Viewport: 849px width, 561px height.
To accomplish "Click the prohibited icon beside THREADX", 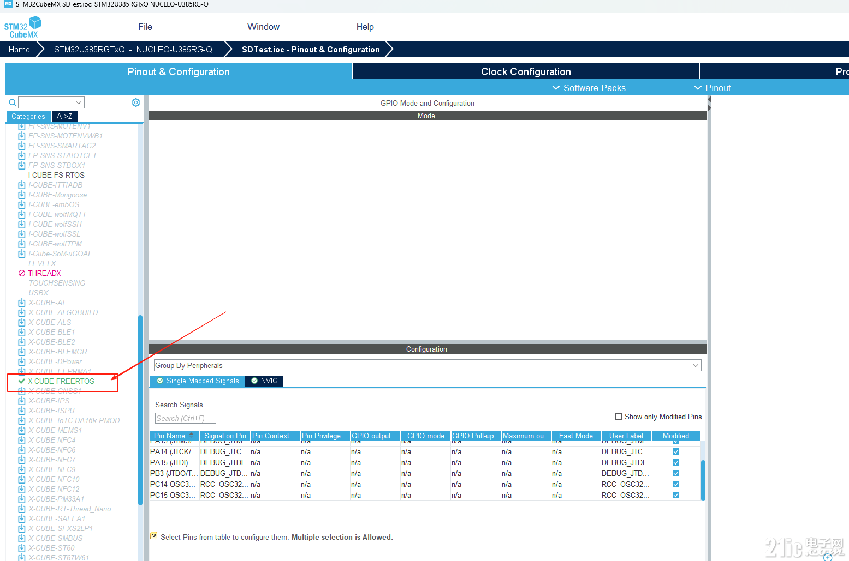I will 22,273.
